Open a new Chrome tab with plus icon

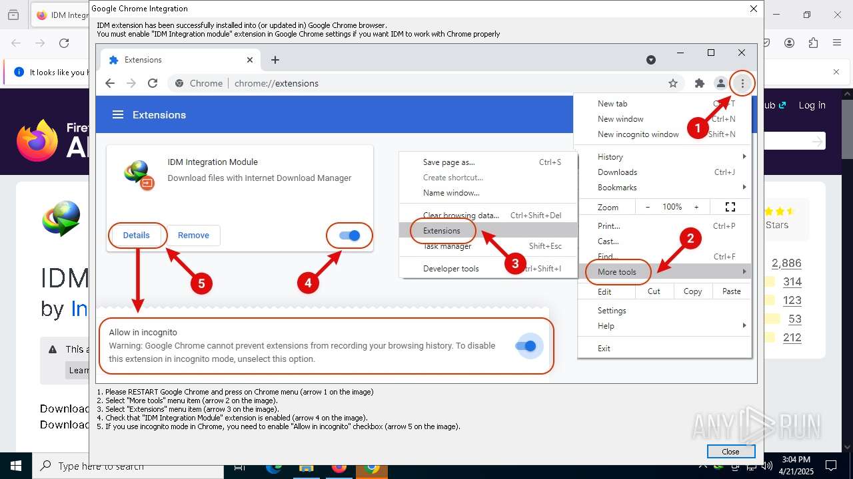click(x=275, y=60)
